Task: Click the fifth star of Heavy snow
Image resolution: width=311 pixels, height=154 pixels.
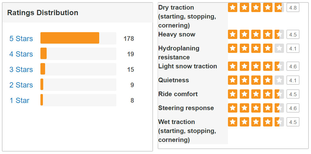Action: (279, 35)
